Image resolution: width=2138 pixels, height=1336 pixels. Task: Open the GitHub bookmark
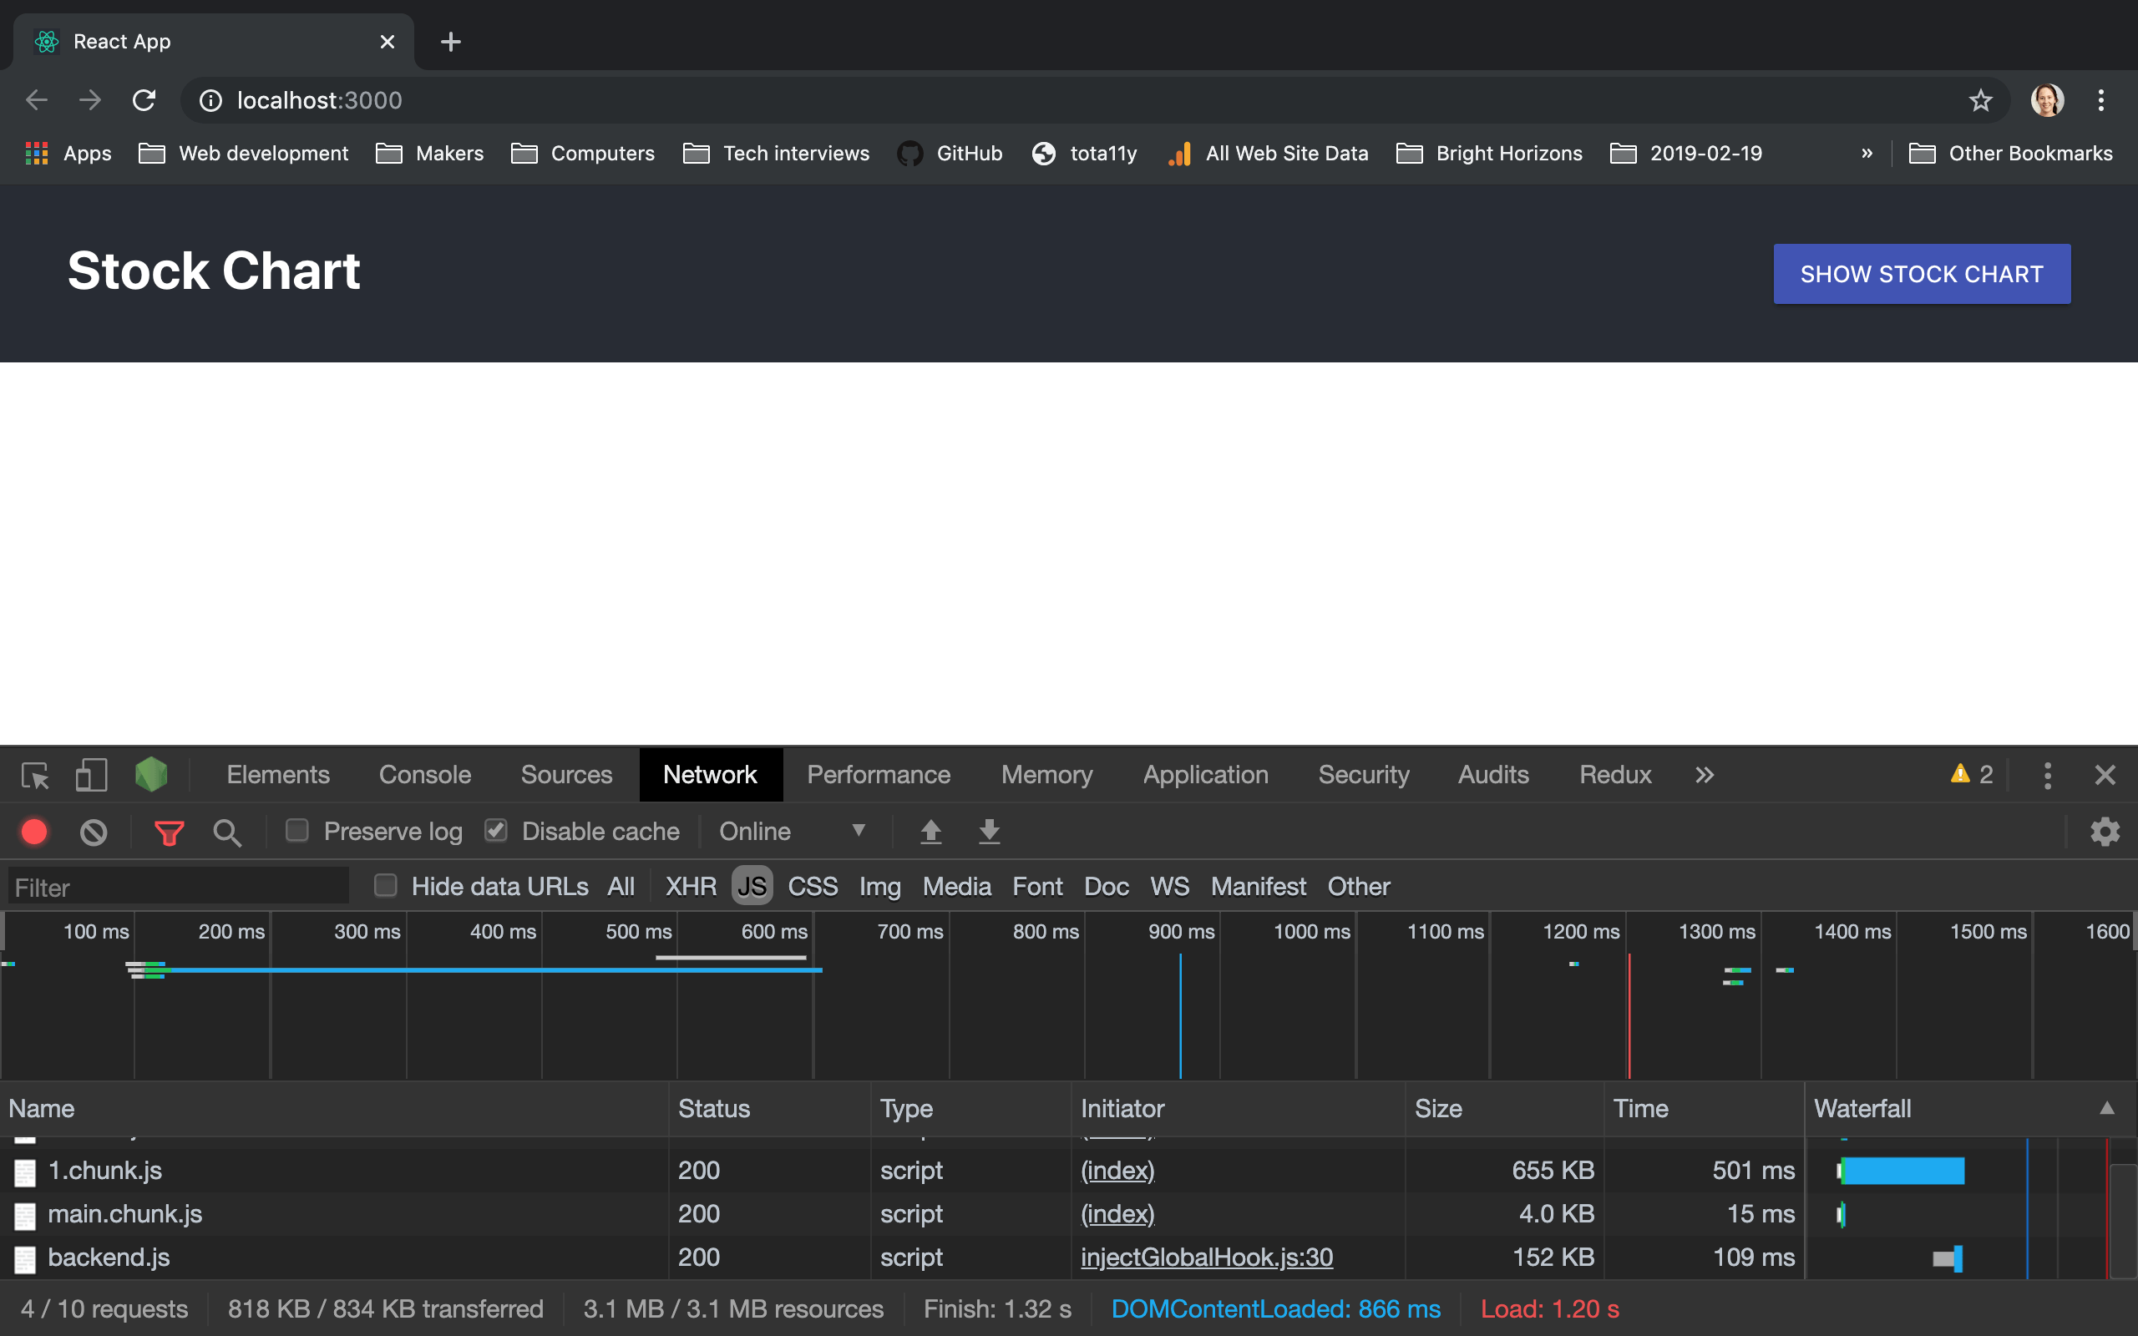pyautogui.click(x=950, y=153)
